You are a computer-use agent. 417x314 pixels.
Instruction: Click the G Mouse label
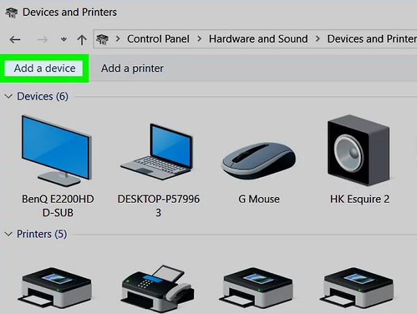pyautogui.click(x=259, y=199)
